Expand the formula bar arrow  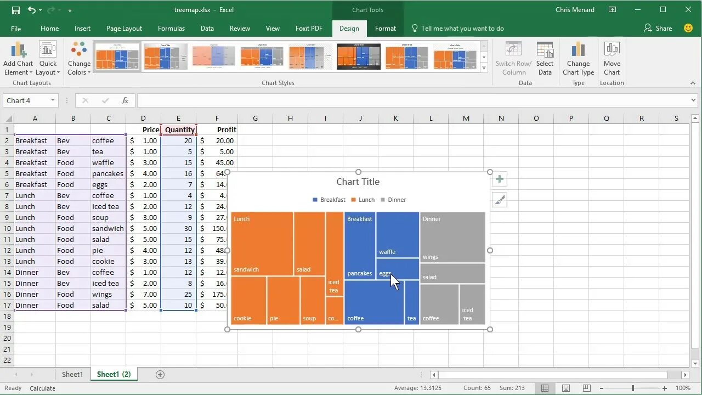pos(694,100)
